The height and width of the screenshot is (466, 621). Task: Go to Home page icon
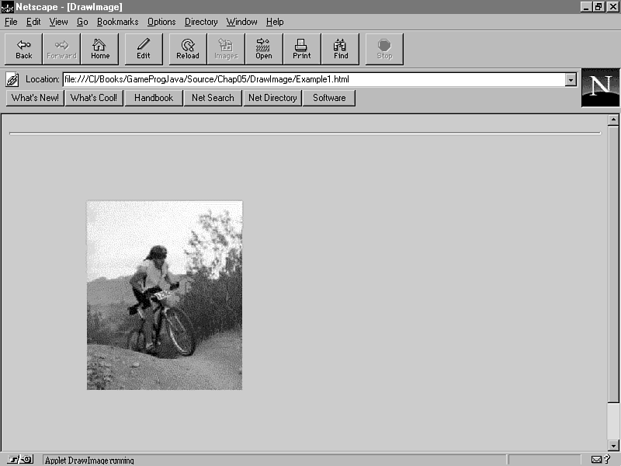[x=100, y=49]
